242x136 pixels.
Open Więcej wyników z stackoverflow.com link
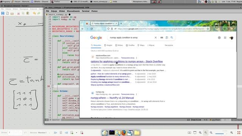(105, 85)
